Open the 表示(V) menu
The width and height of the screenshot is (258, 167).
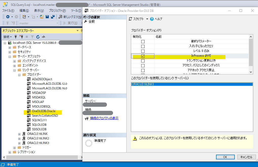[39, 10]
